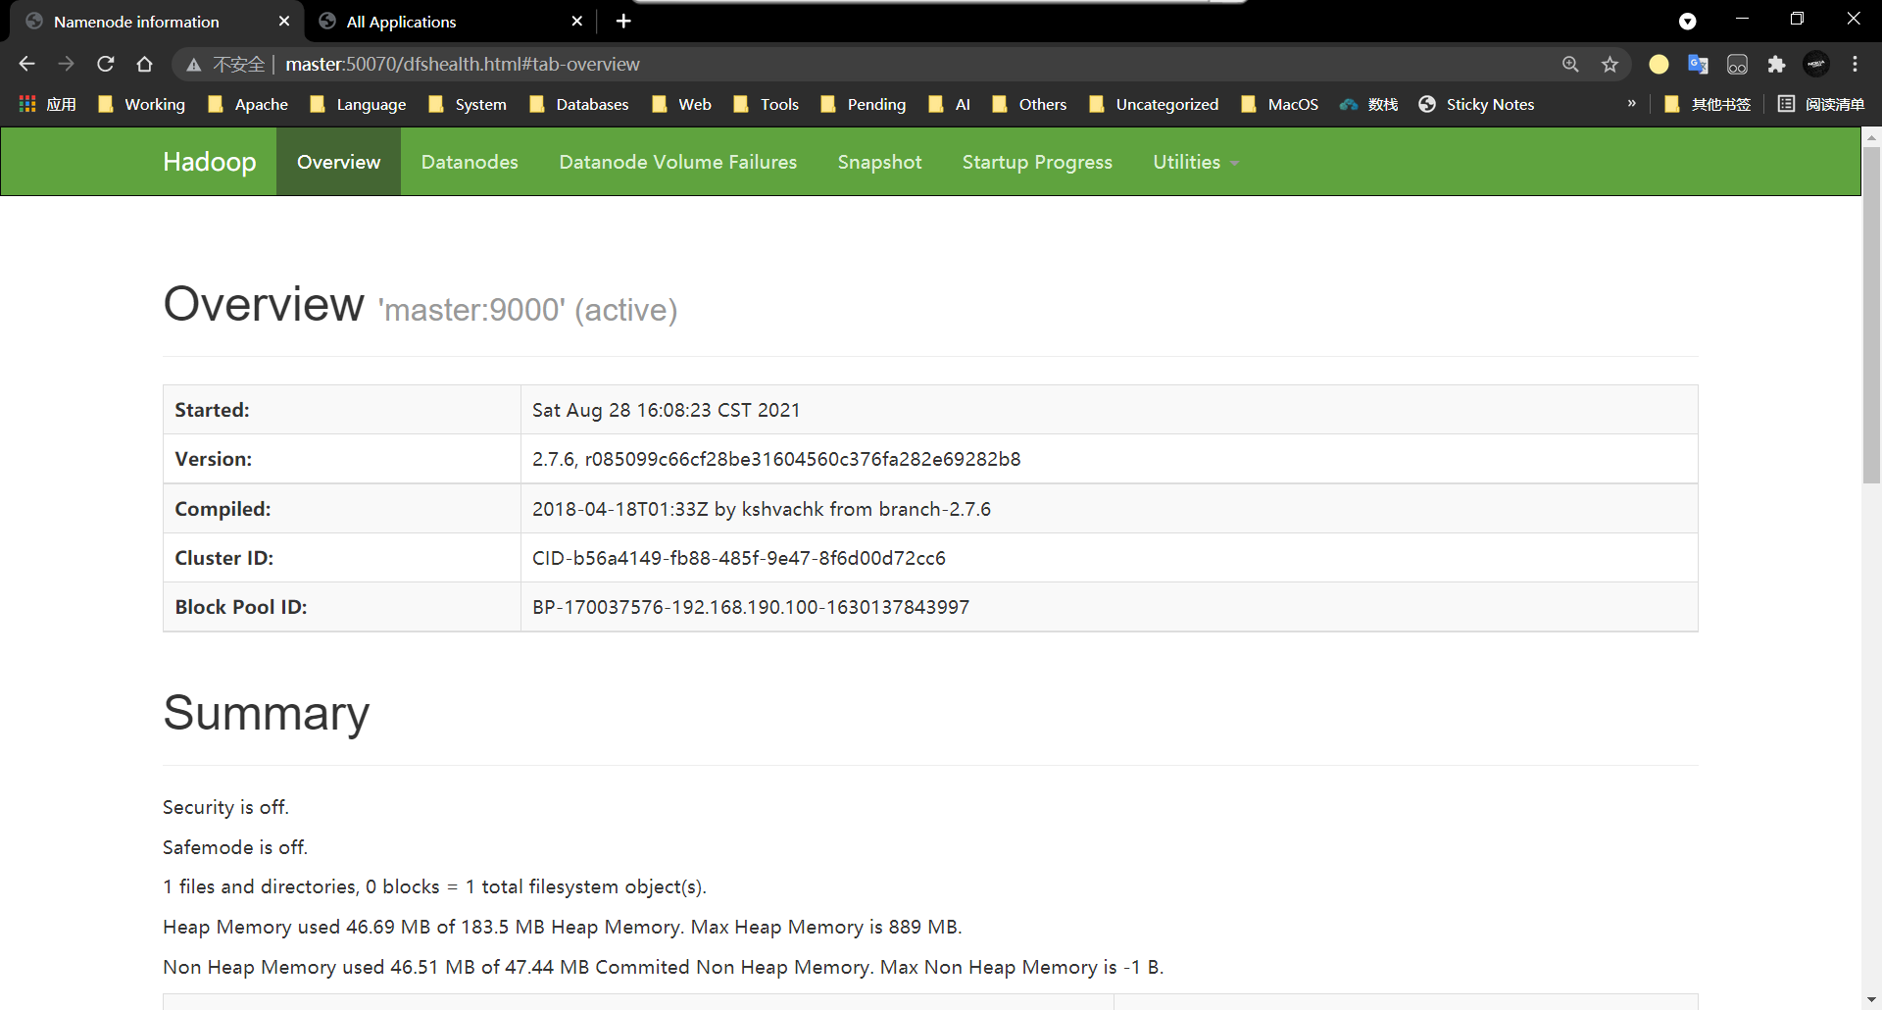This screenshot has height=1010, width=1882.
Task: Select the Overview nav tab
Action: [x=338, y=162]
